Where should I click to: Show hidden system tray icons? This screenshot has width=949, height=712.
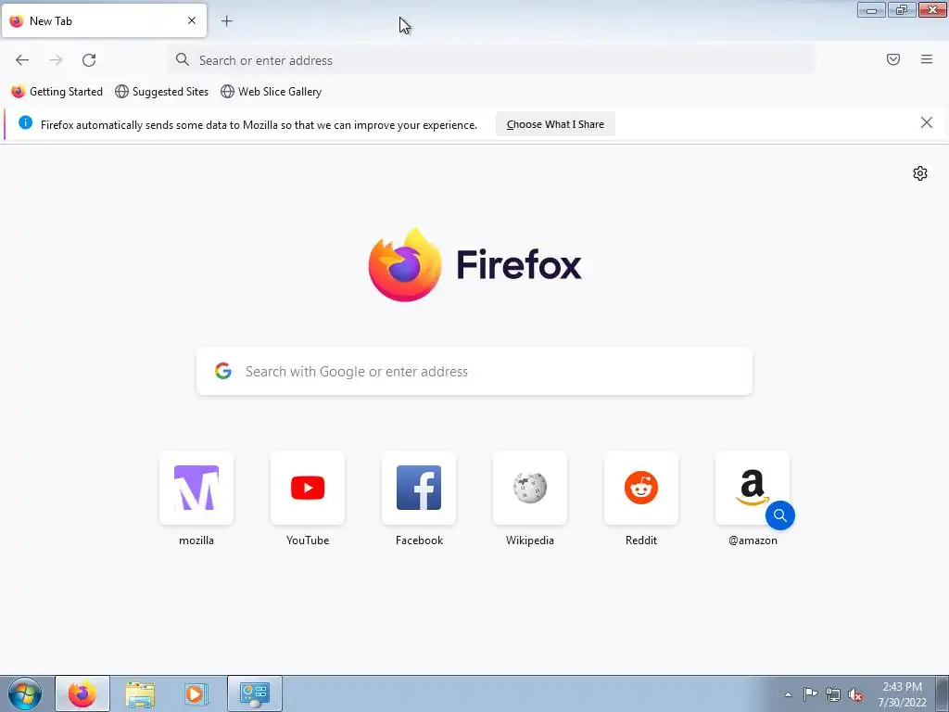[x=788, y=694]
